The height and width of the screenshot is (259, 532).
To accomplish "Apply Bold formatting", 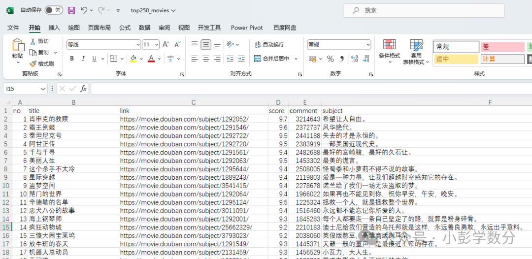I will [x=72, y=59].
